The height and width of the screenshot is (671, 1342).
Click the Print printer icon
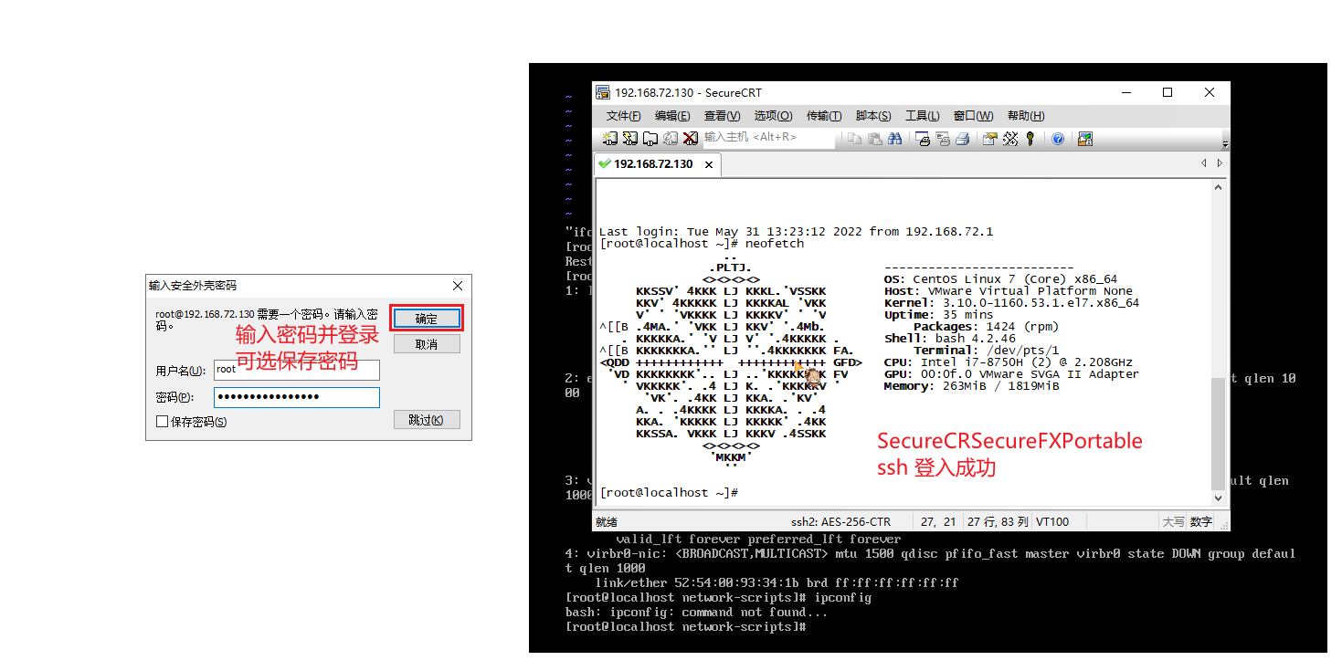point(963,138)
